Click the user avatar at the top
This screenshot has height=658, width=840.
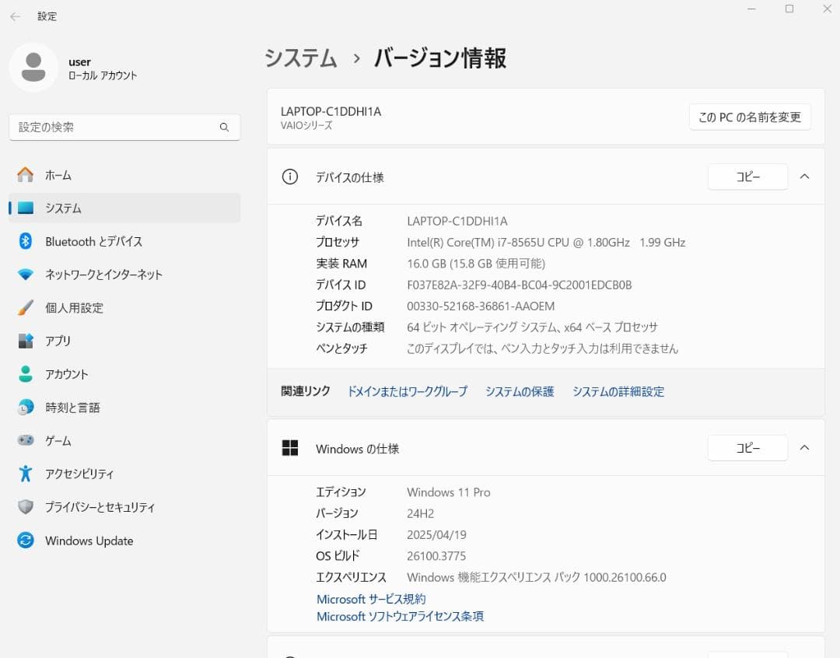(x=34, y=68)
